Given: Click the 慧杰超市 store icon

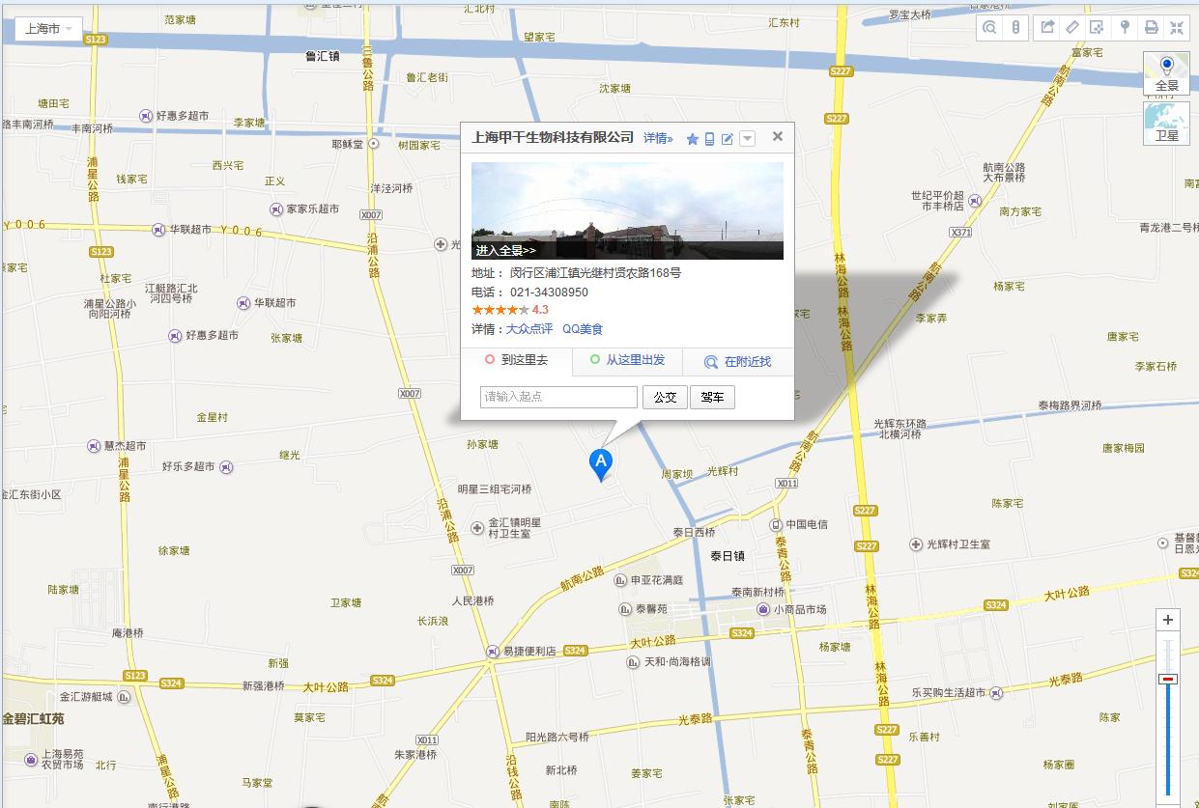Looking at the screenshot, I should point(94,446).
